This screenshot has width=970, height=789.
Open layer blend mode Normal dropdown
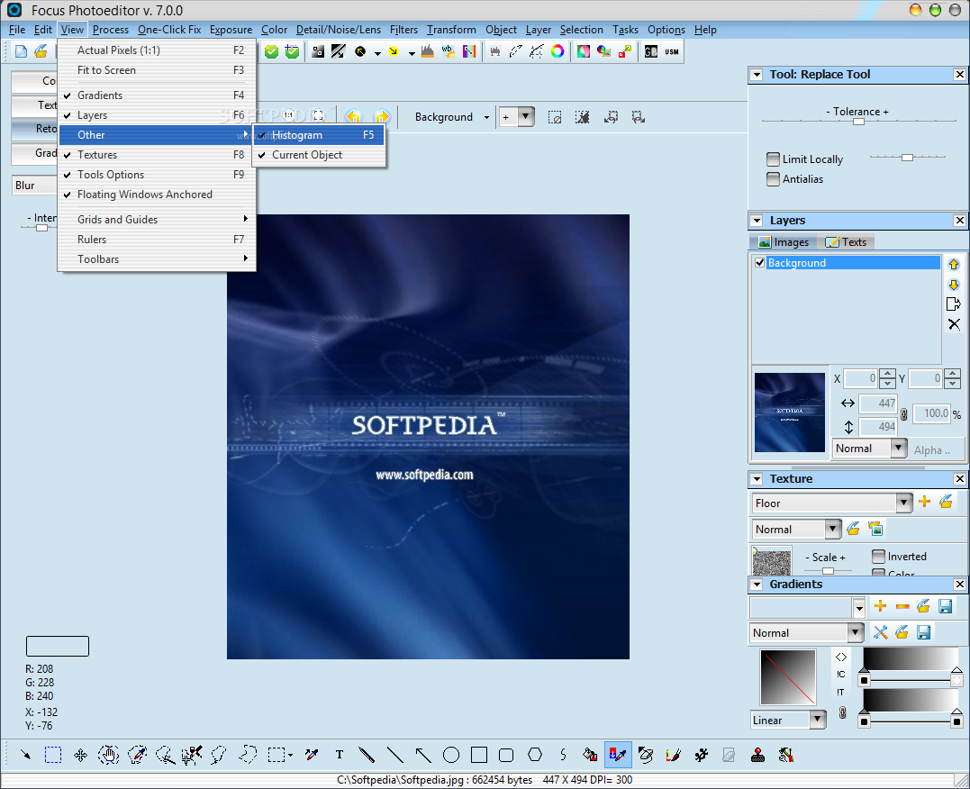pyautogui.click(x=899, y=448)
